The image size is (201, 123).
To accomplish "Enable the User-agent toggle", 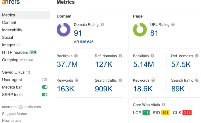I will 45,80.
